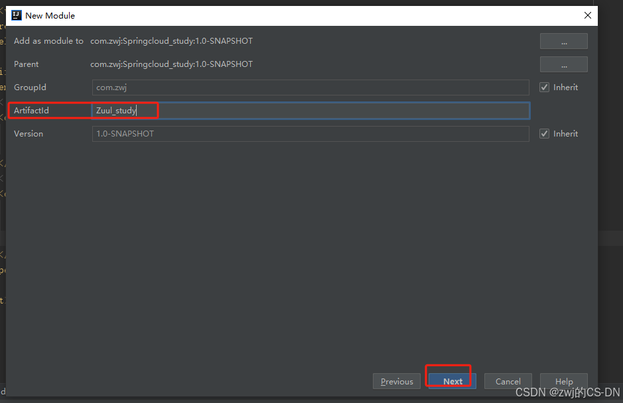
Task: Click the Next button
Action: tap(452, 381)
